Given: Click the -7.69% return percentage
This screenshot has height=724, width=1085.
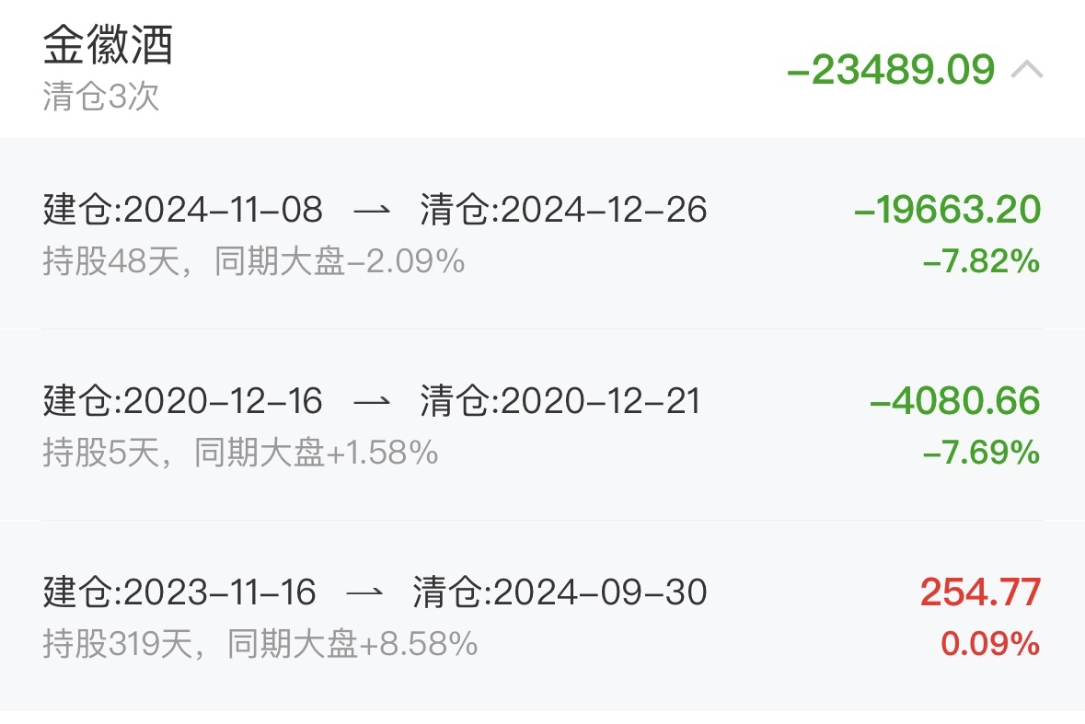Looking at the screenshot, I should point(981,453).
